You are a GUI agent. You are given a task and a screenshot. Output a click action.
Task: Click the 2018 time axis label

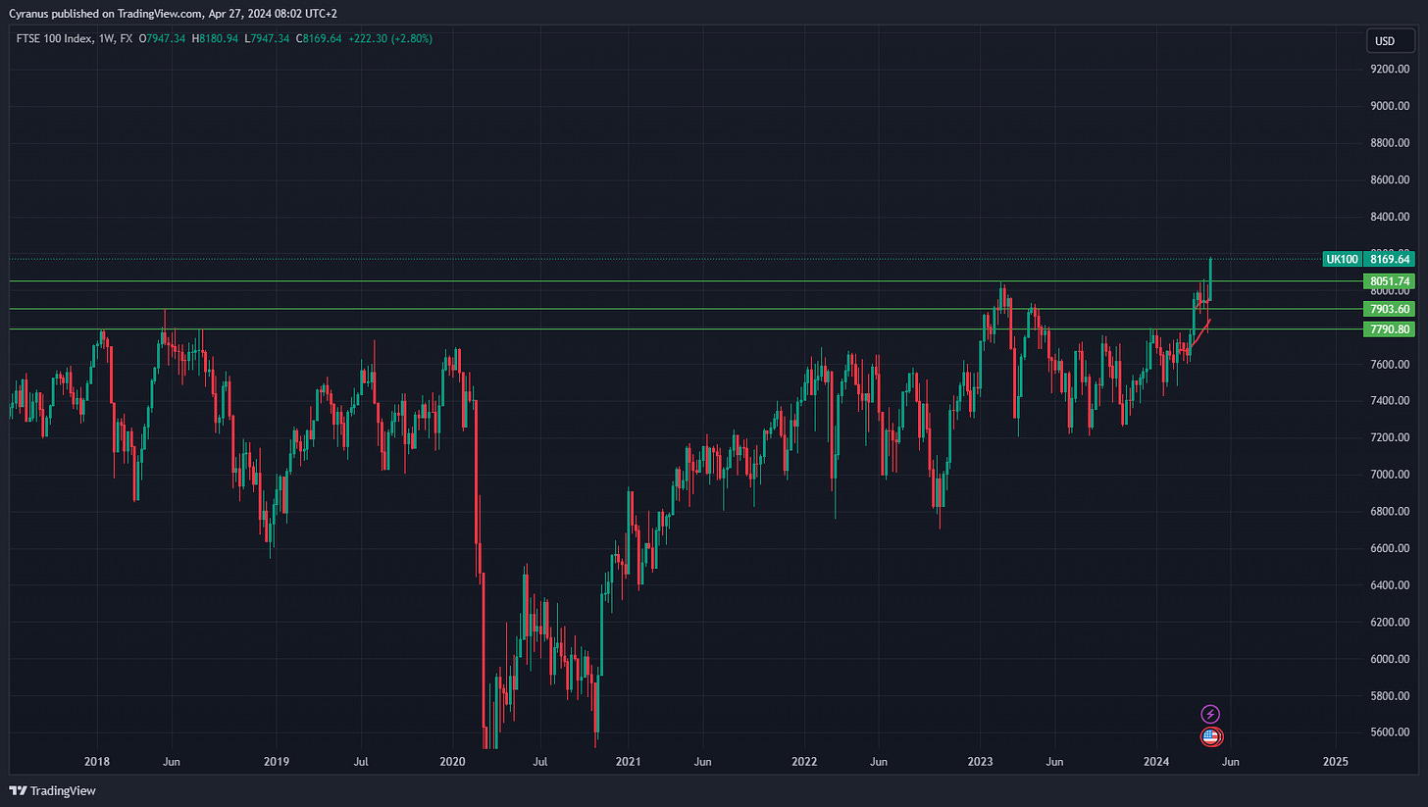pyautogui.click(x=96, y=761)
